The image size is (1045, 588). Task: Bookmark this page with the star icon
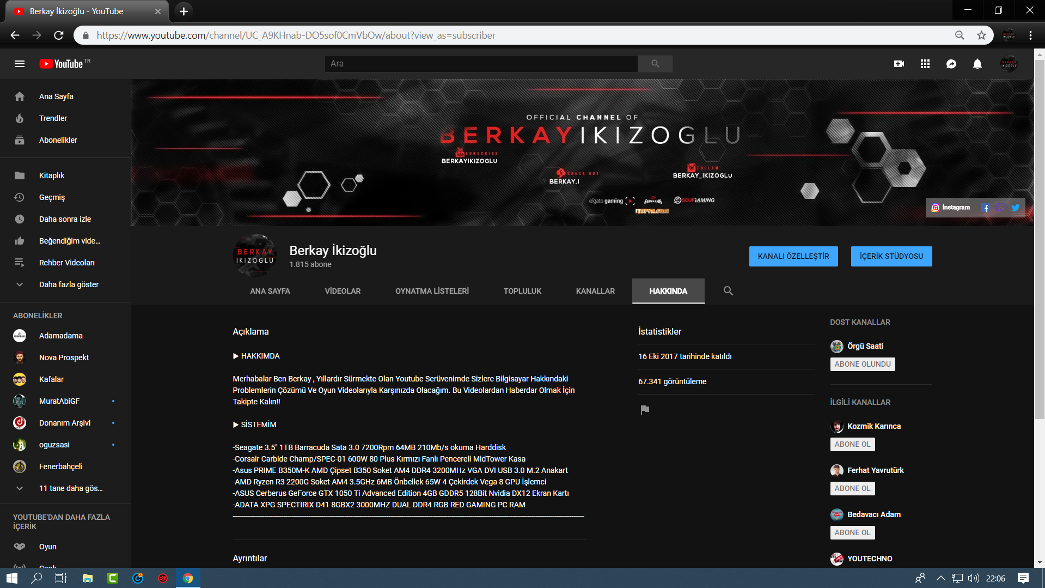click(981, 35)
